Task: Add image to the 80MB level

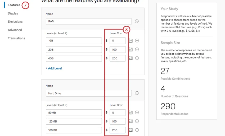Action: (x=131, y=112)
